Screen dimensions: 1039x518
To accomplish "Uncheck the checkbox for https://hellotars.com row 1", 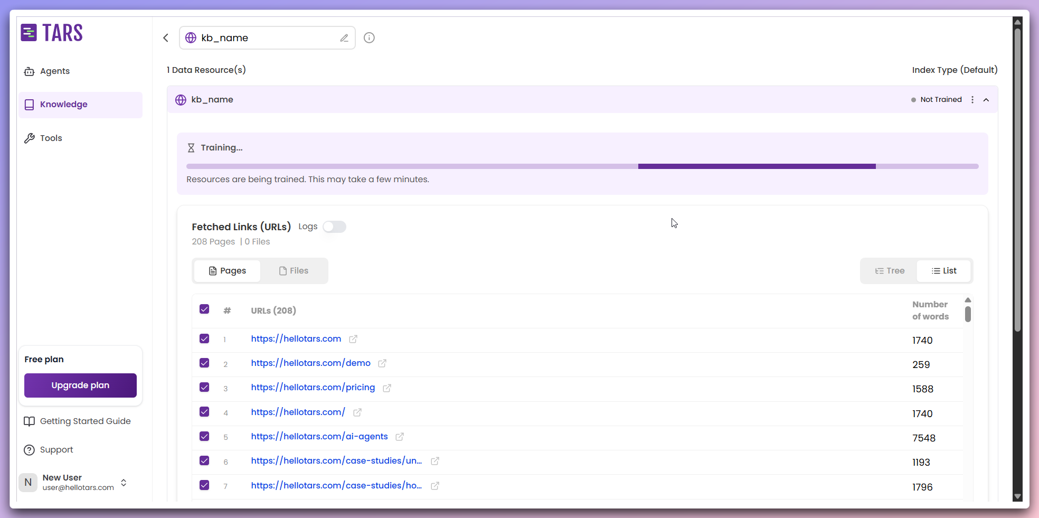I will [x=204, y=338].
